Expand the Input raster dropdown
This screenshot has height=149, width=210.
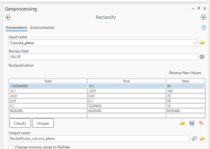195,43
